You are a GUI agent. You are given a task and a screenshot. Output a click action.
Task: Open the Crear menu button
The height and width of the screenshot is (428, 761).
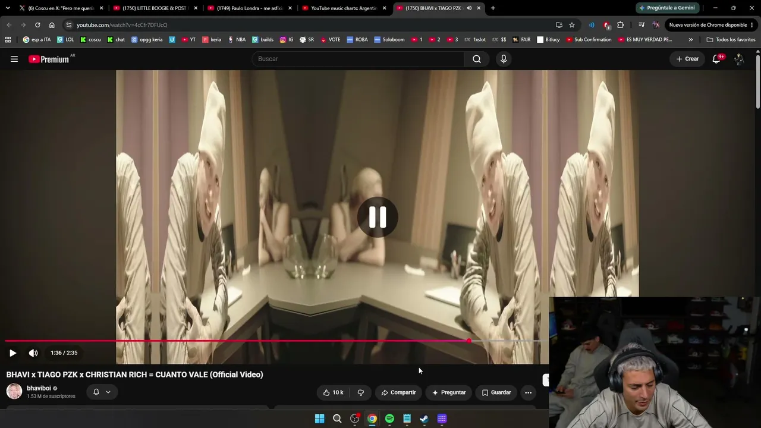click(687, 59)
